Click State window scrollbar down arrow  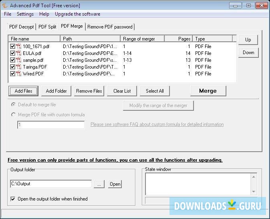click(254, 191)
